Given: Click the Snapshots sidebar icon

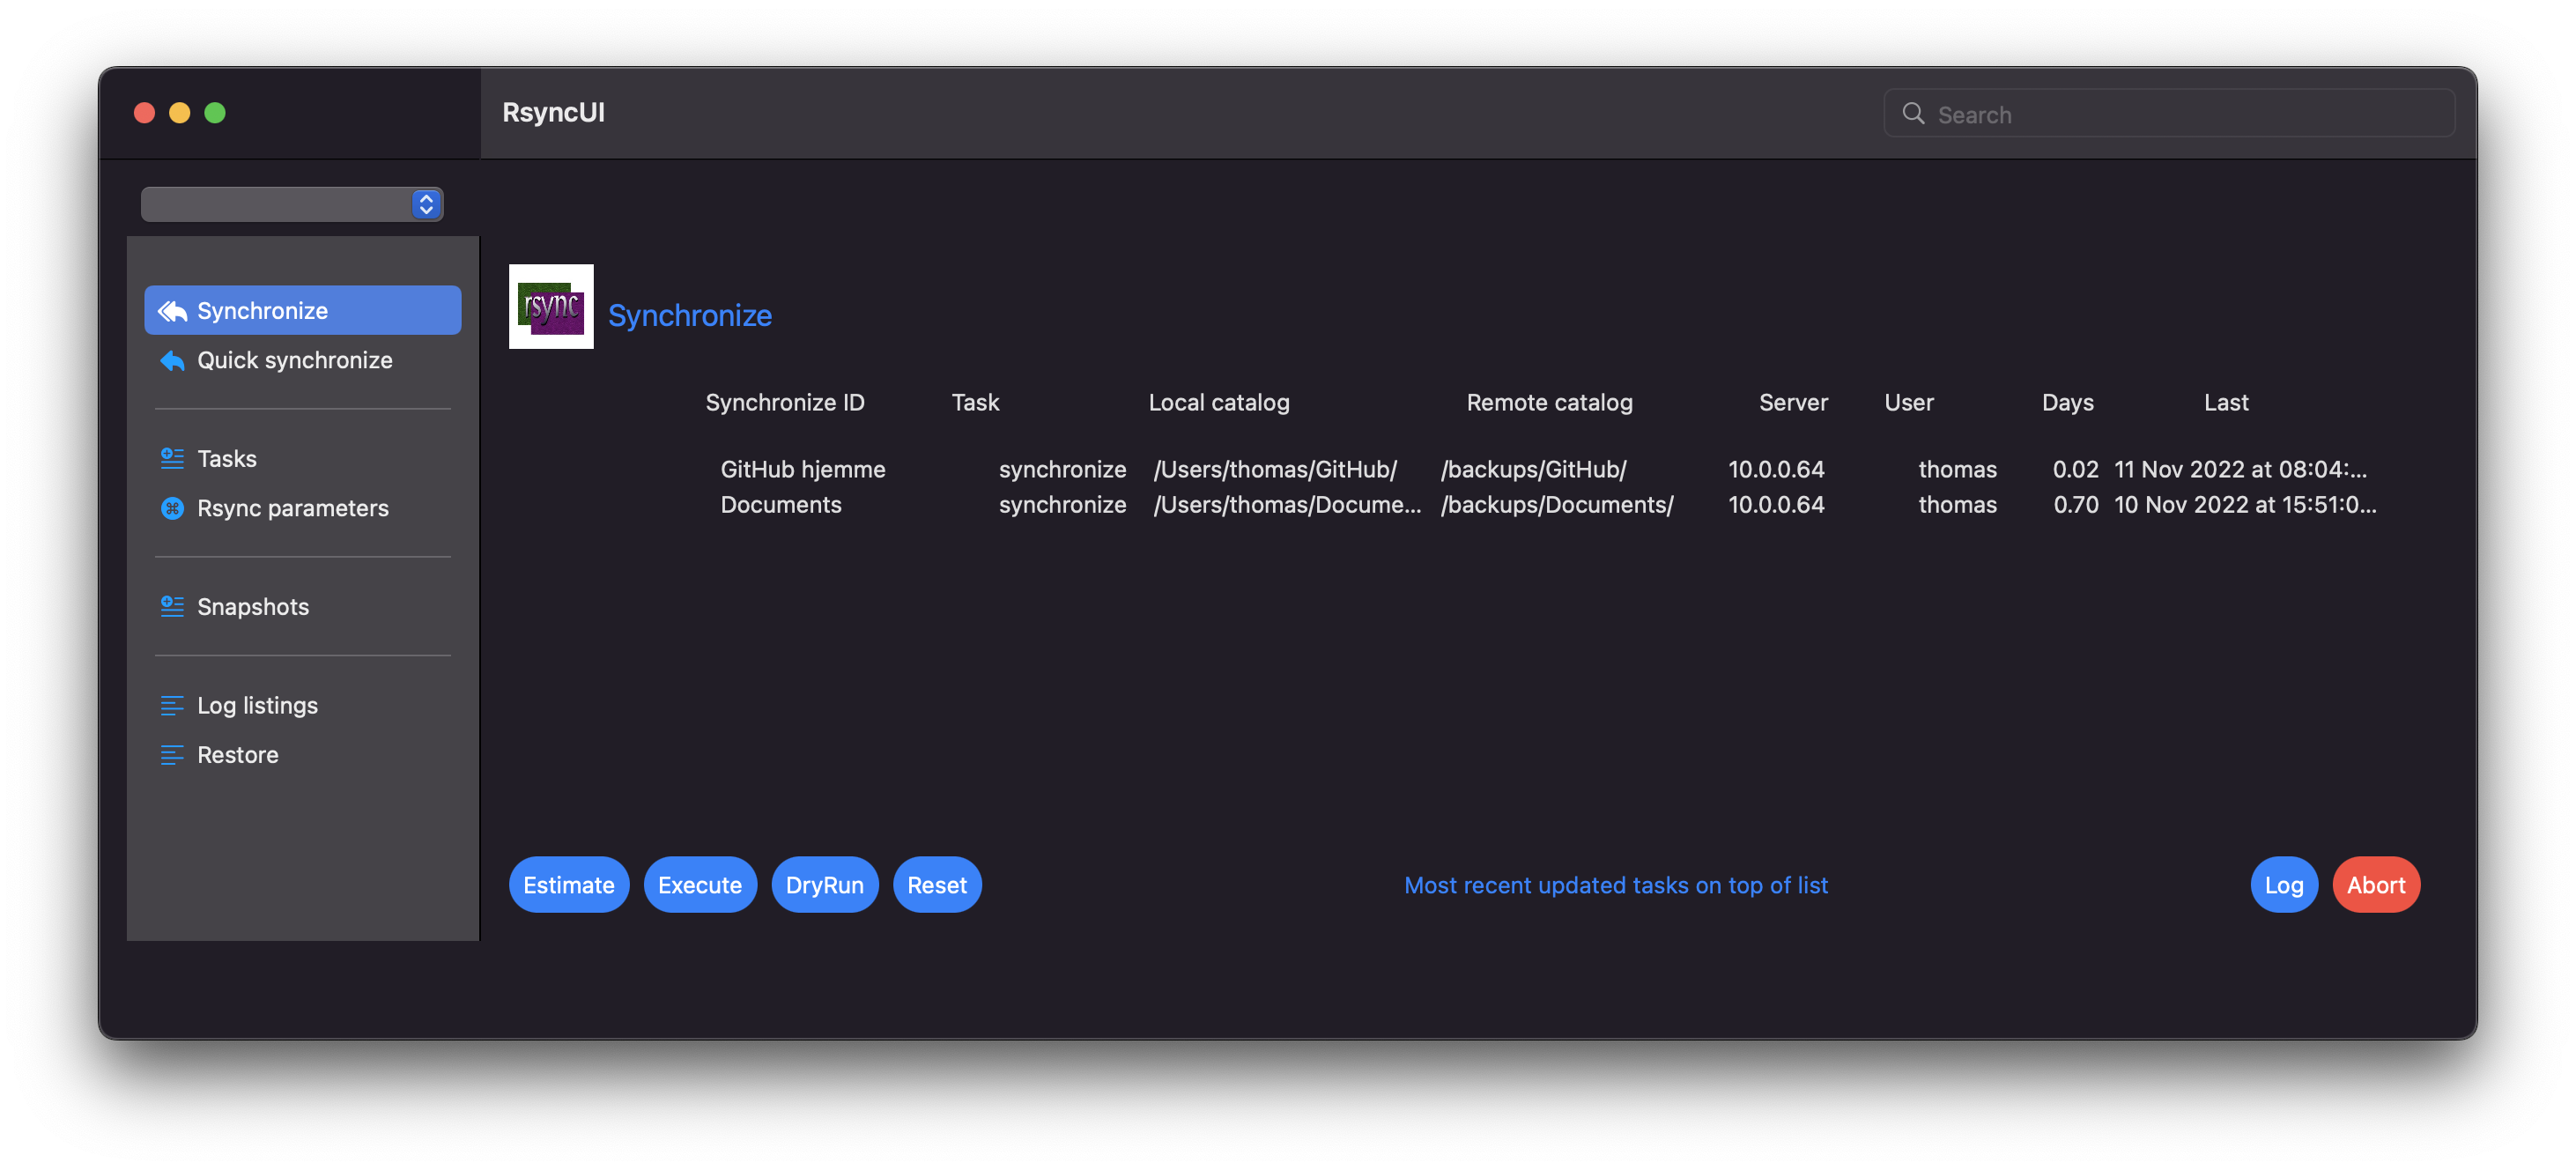Looking at the screenshot, I should [172, 607].
